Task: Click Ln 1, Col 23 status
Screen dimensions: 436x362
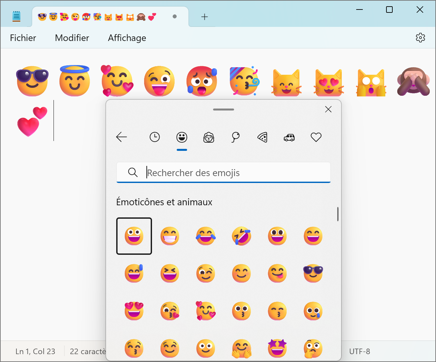Action: pos(35,352)
